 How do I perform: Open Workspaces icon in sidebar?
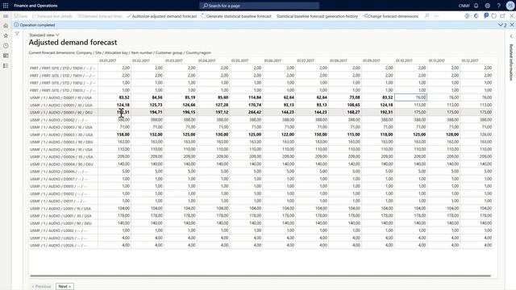(x=6, y=56)
